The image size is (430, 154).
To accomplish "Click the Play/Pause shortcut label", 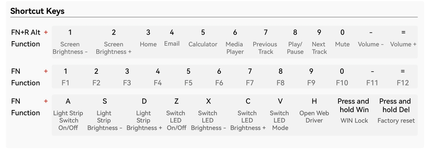I will [x=295, y=48].
